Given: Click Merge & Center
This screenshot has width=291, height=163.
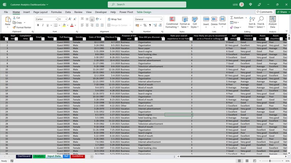Looking at the screenshot, I should (118, 25).
